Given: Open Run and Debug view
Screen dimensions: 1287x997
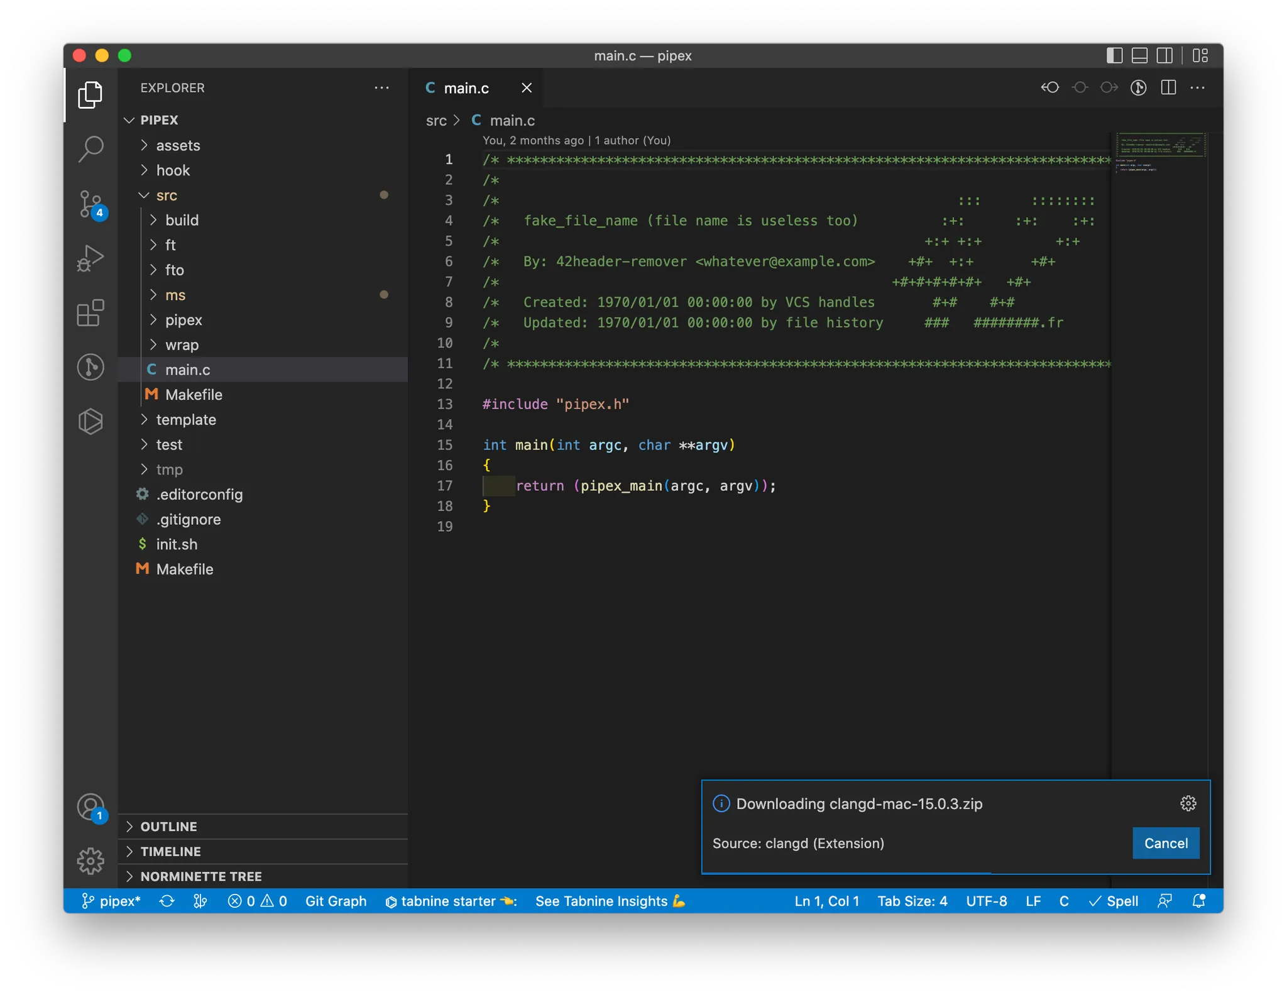Looking at the screenshot, I should [x=90, y=258].
